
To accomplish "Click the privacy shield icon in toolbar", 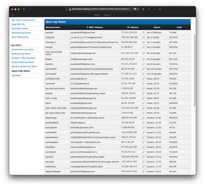I will pos(143,9).
